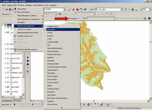Image resolution: width=152 pixels, height=110 pixels.
Task: Save the map with the floppy disk icon
Action: 10,9
